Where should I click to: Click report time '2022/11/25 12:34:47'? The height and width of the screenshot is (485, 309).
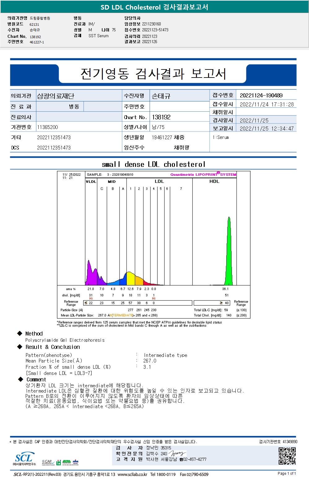click(x=267, y=129)
